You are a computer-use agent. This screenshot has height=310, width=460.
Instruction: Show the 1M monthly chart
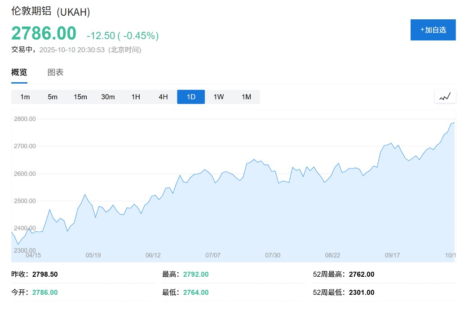tap(246, 97)
